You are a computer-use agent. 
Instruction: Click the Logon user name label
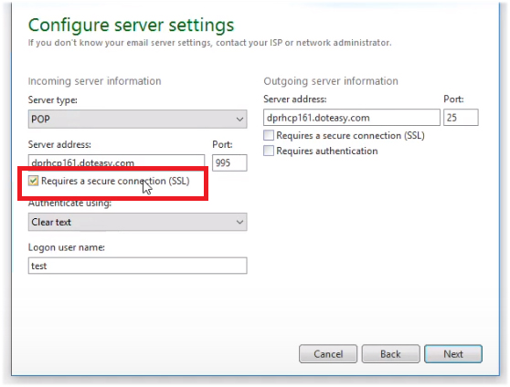pos(67,247)
